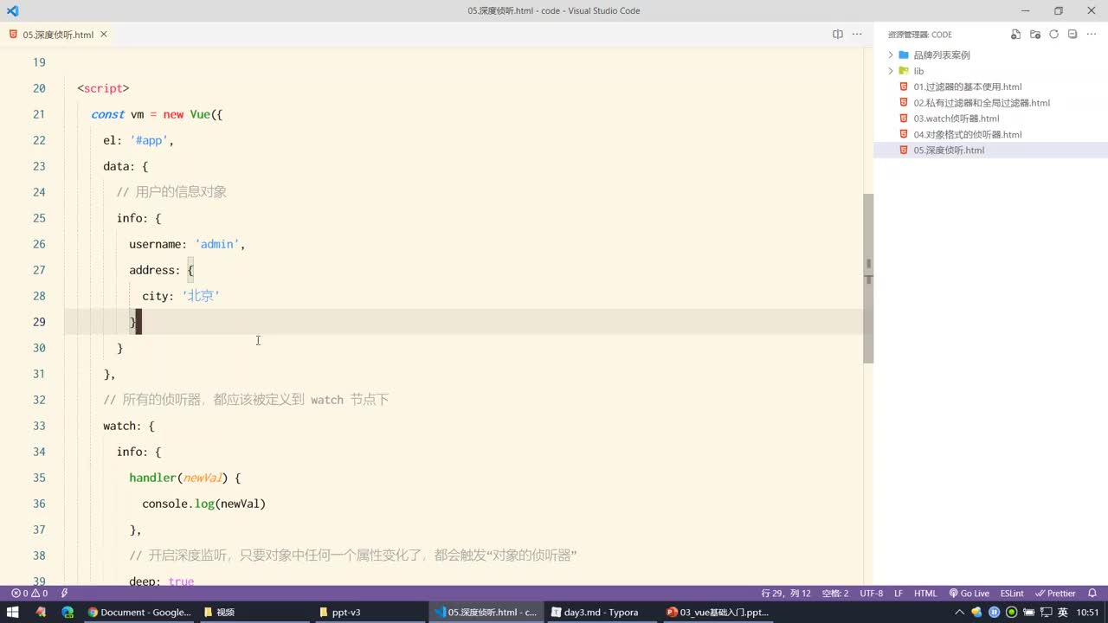
Task: Click line number 29 in gutter
Action: coord(38,322)
